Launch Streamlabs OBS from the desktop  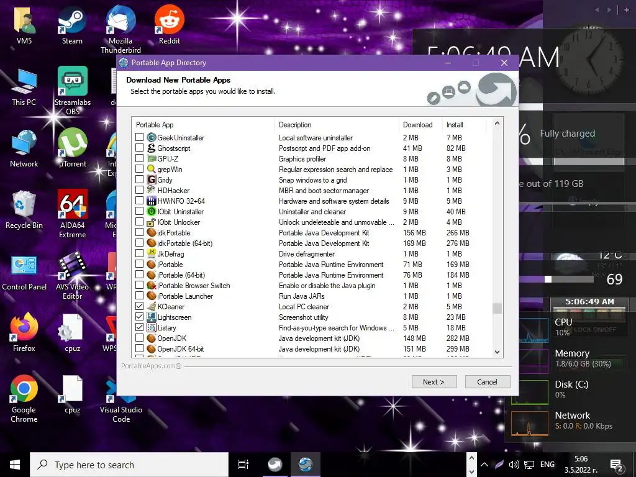[x=73, y=91]
